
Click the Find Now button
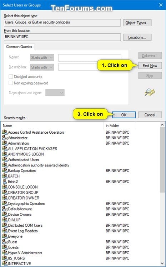pos(150,66)
